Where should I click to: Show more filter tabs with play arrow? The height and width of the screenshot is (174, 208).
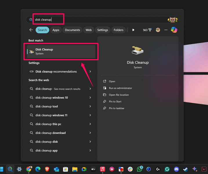[133, 30]
